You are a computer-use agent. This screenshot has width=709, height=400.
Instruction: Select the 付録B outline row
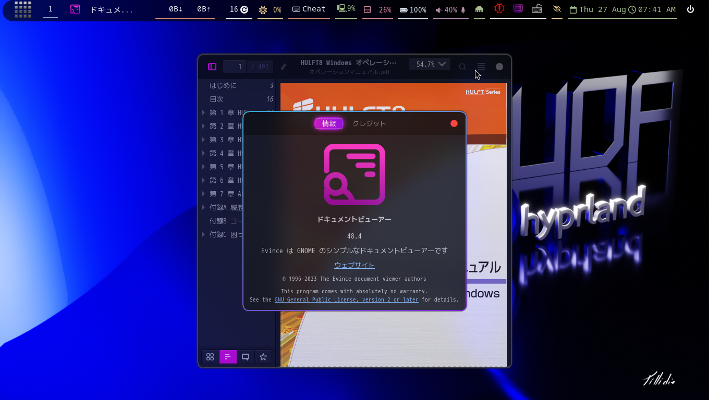pyautogui.click(x=221, y=221)
